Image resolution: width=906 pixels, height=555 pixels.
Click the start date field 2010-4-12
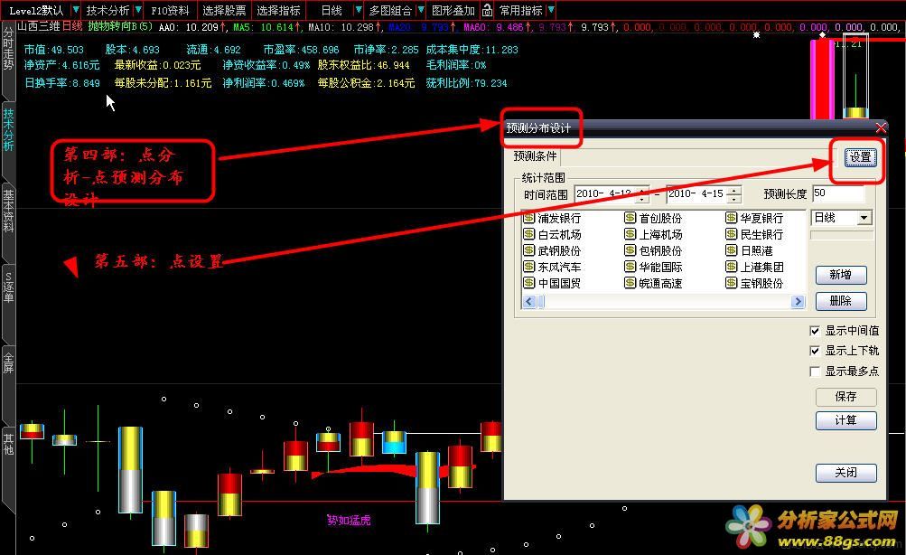click(x=612, y=193)
